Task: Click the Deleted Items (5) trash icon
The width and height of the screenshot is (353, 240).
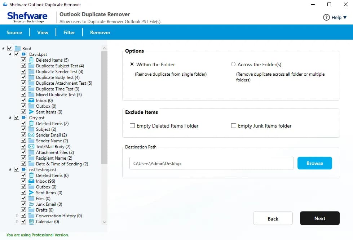Action: click(31, 60)
